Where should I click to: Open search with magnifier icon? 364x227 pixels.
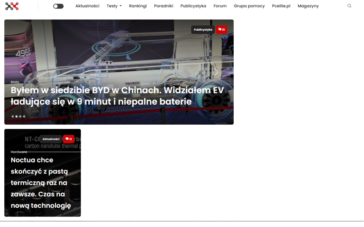[x=349, y=6]
